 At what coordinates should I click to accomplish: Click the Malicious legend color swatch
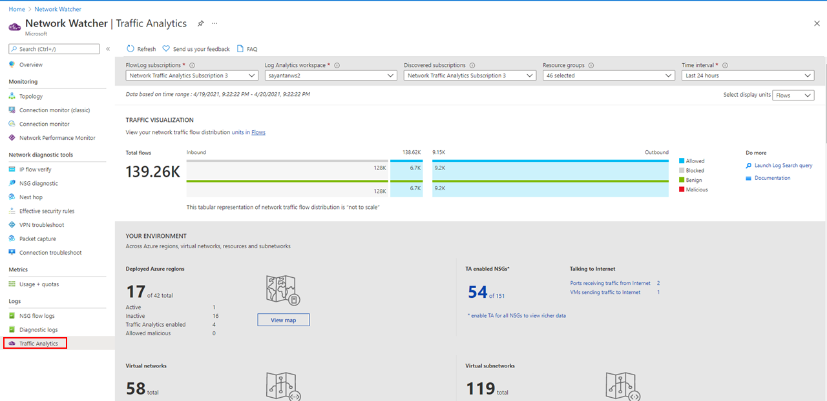[x=682, y=190]
